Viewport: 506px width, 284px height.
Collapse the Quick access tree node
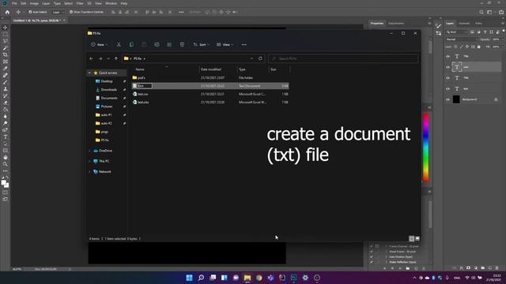(89, 73)
